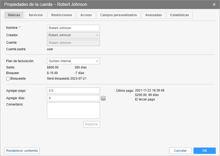The image size is (220, 156).
Task: Go to the Acceso tab
Action: click(x=86, y=15)
